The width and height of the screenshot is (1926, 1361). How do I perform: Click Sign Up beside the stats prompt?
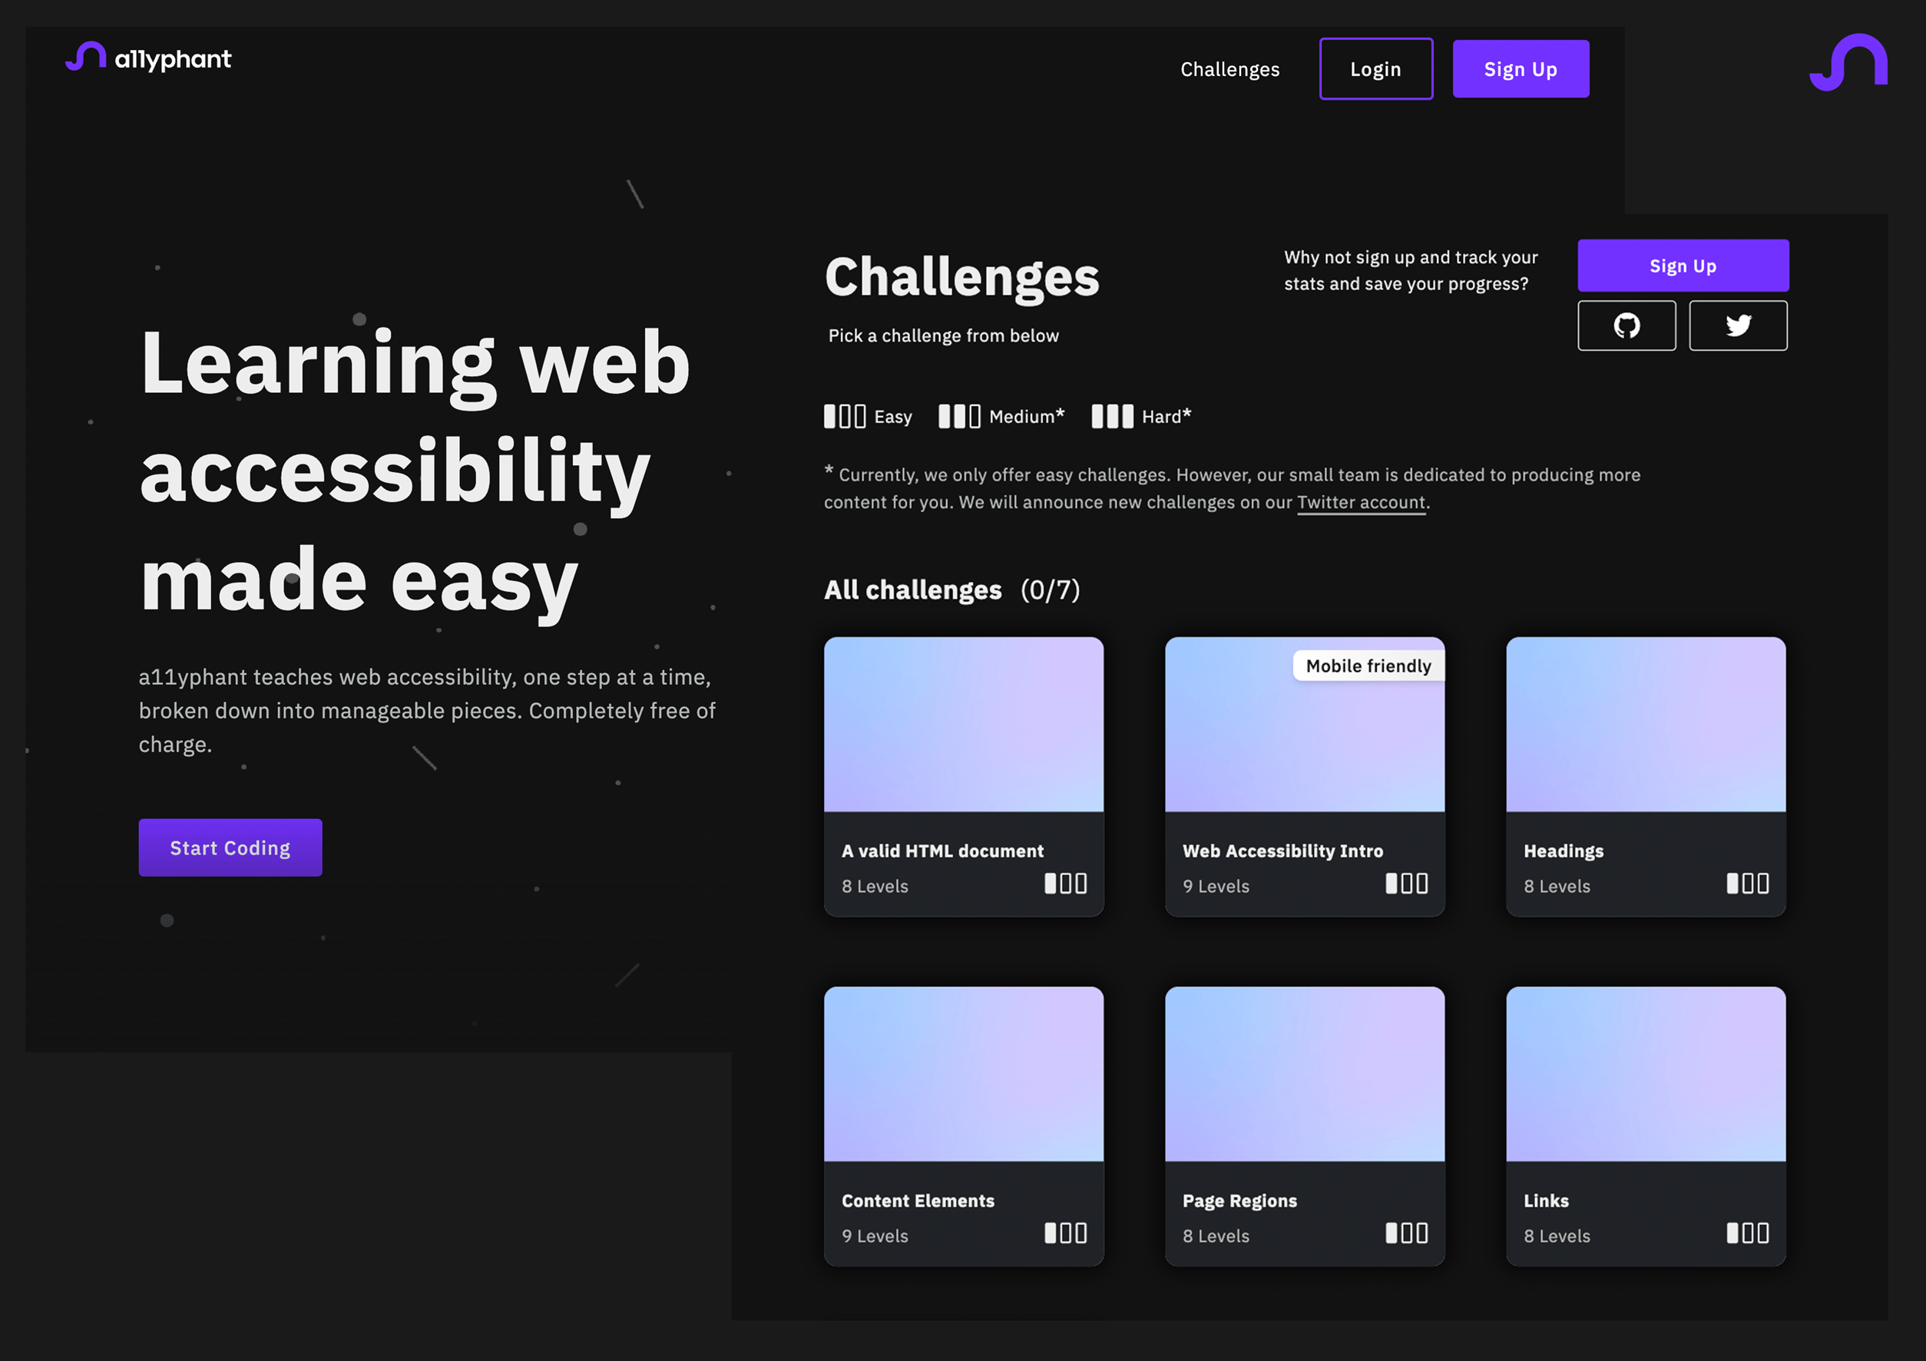(x=1682, y=266)
